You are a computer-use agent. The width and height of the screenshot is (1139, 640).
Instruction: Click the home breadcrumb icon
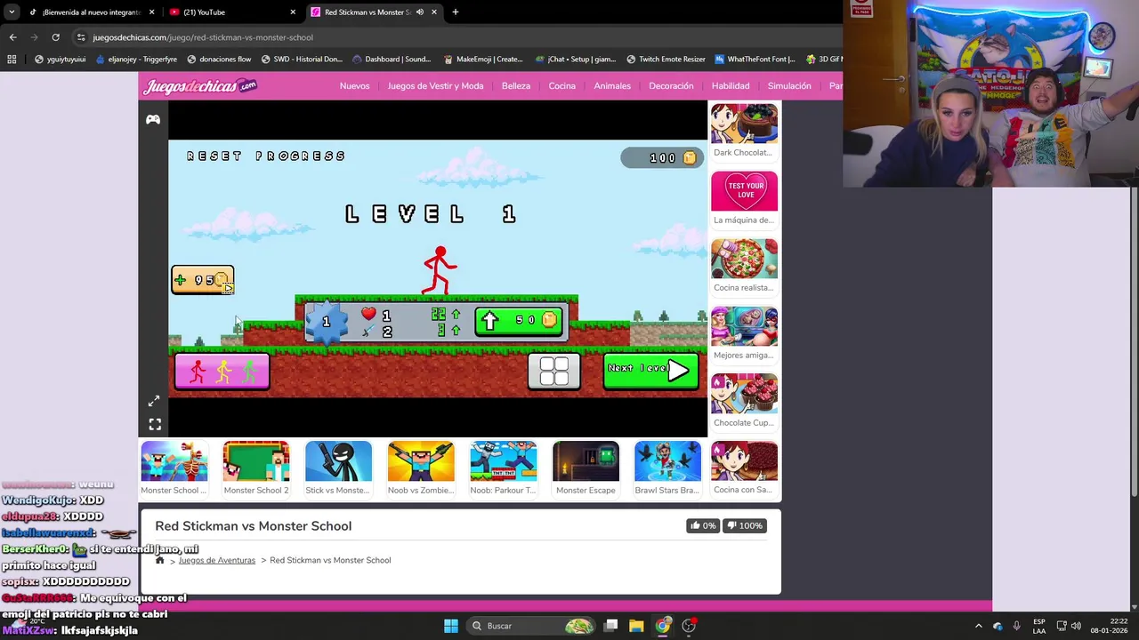click(x=160, y=560)
